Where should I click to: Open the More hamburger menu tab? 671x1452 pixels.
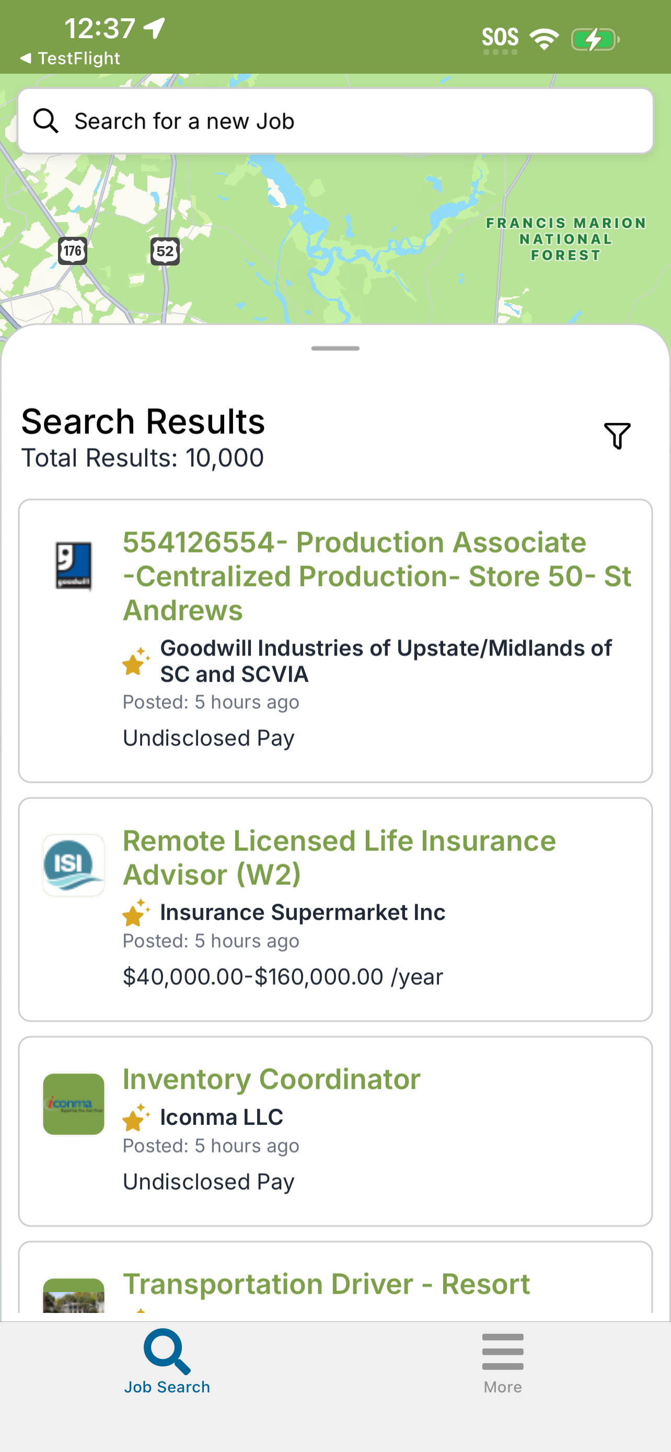(x=503, y=1363)
